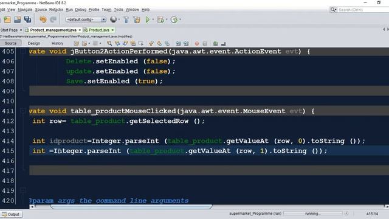The width and height of the screenshot is (389, 219).
Task: Collapse code fold at line 411
Action: click(x=23, y=111)
